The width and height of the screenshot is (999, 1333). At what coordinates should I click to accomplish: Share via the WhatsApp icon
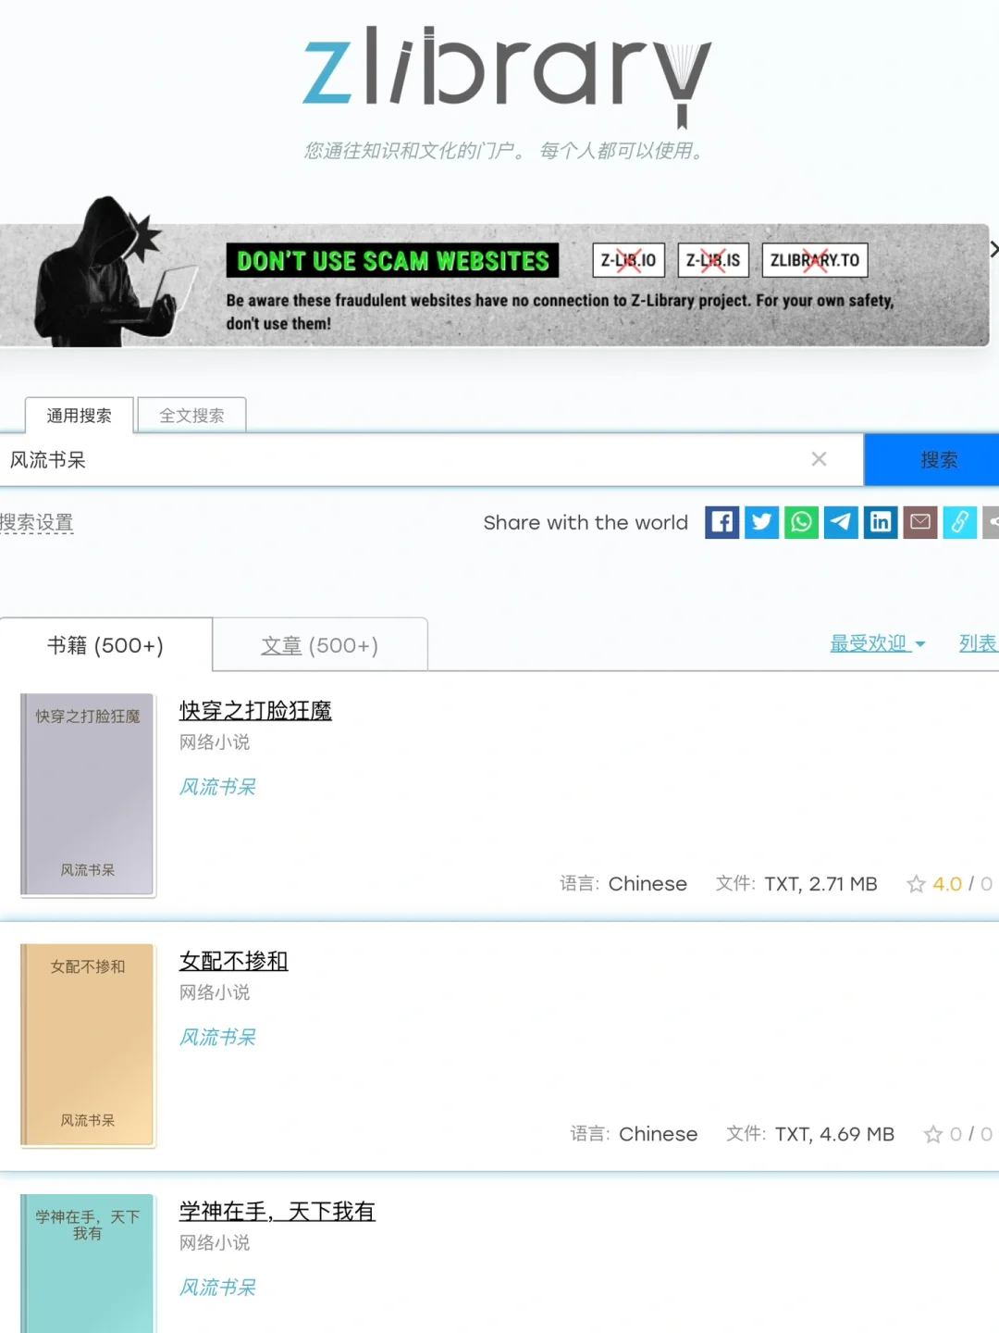click(x=801, y=523)
